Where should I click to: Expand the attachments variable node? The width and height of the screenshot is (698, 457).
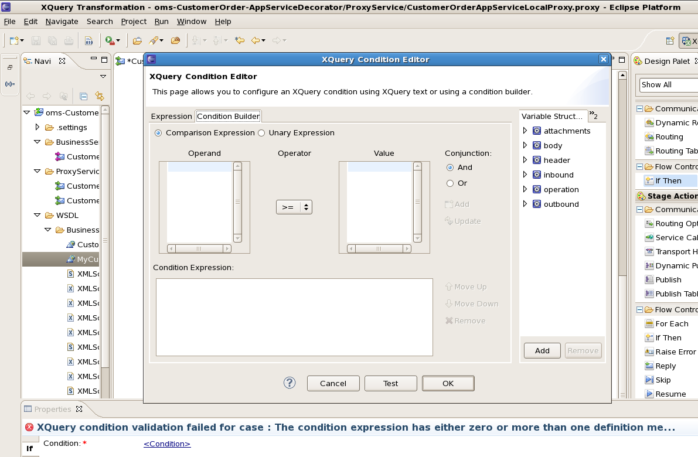click(x=525, y=131)
